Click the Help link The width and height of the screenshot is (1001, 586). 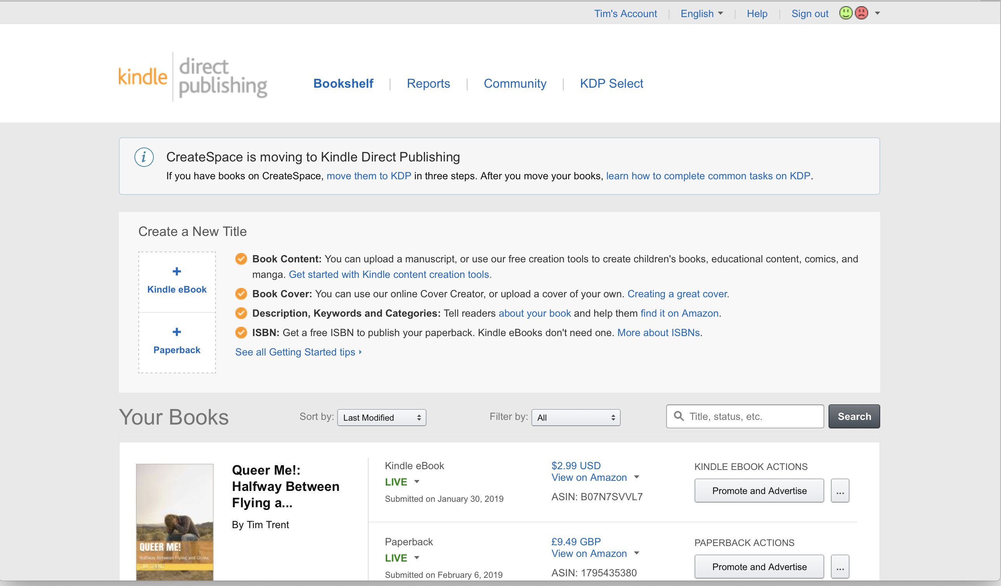click(757, 14)
